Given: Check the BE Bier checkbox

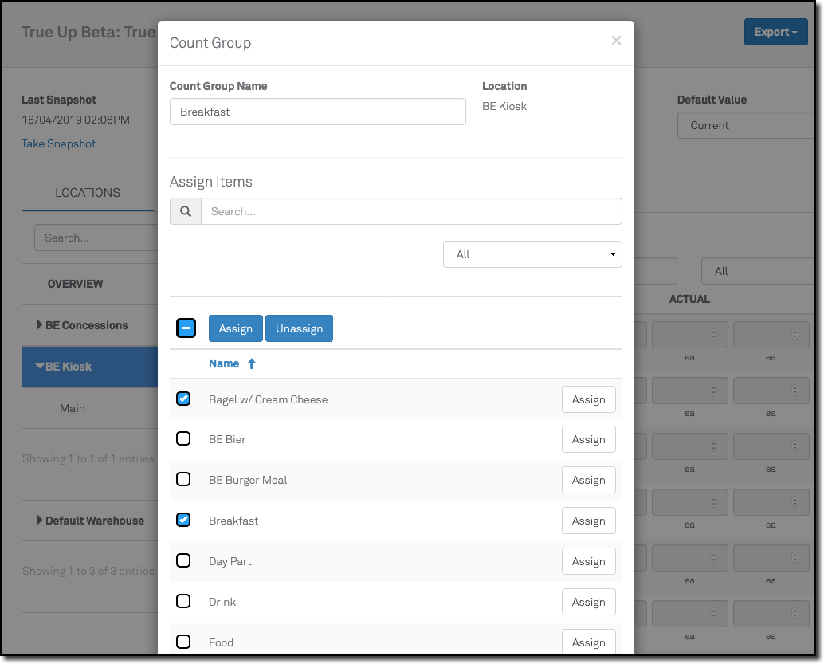Looking at the screenshot, I should pyautogui.click(x=183, y=438).
